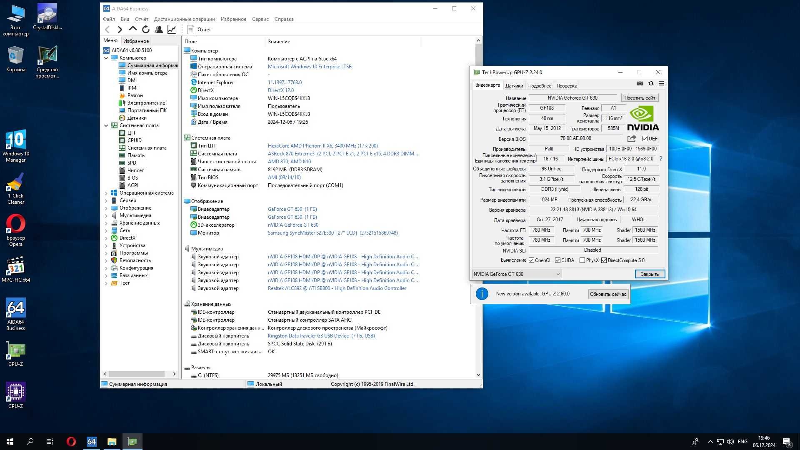Image resolution: width=800 pixels, height=450 pixels.
Task: Click Opera icon in the taskbar
Action: pos(71,442)
